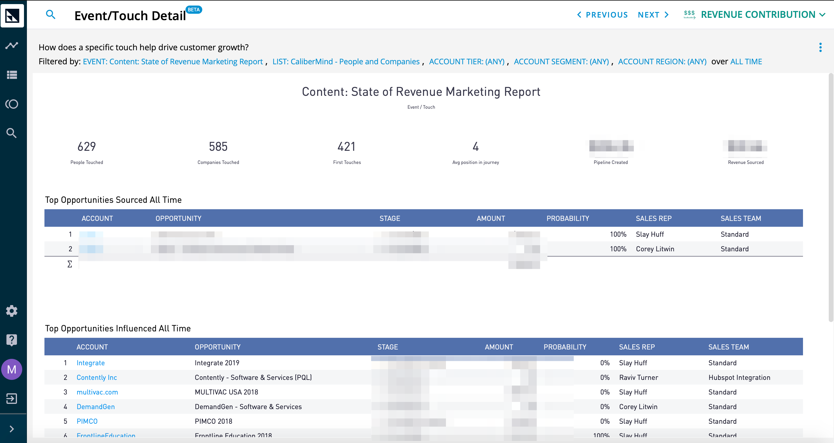Go to the Next report
Screen dimensions: 834x443
(x=654, y=15)
